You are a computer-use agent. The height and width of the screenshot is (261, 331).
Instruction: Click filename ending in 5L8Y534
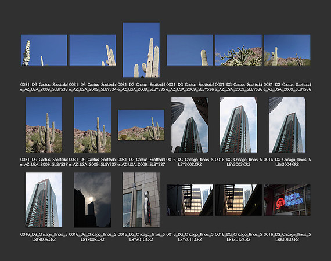click(x=93, y=87)
